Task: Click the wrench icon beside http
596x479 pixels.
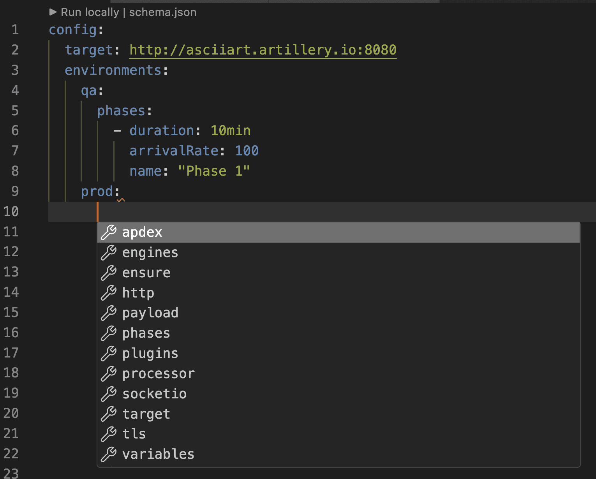Action: click(x=109, y=293)
